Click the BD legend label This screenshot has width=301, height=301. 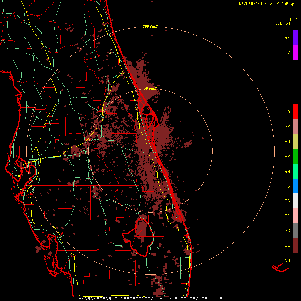[x=287, y=142]
